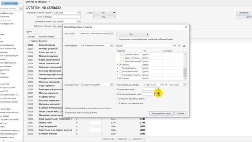Image resolution: width=252 pixels, height=142 pixels.
Task: Open справочник товаров ЕГАИС in left menu
Action: pyautogui.click(x=9, y=102)
